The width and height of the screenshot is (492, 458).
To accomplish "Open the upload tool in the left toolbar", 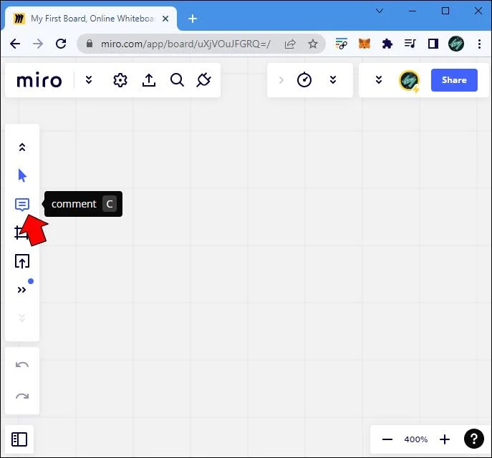I will pyautogui.click(x=22, y=261).
